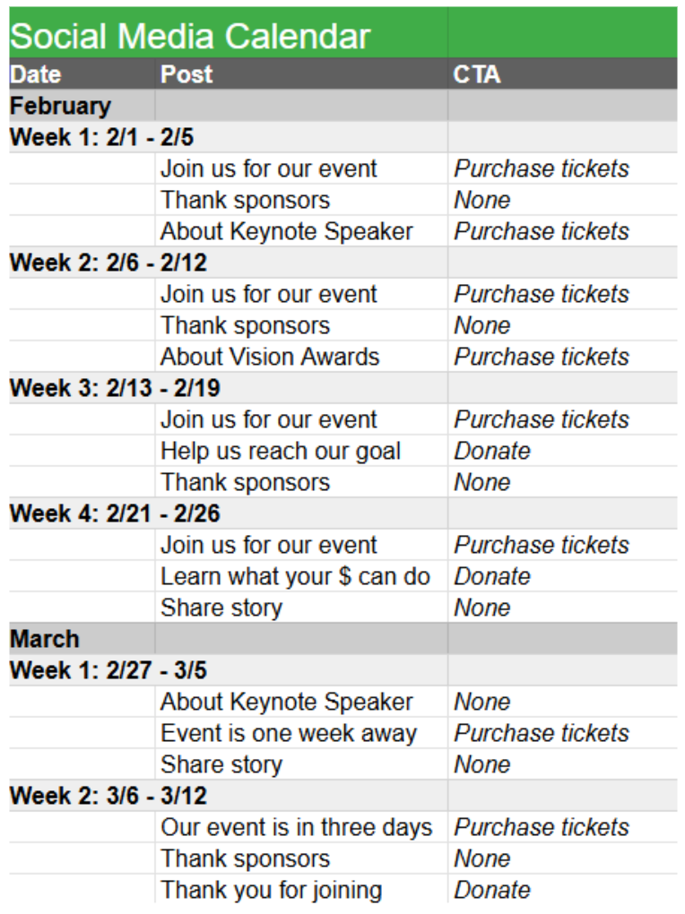This screenshot has height=914, width=685.
Task: Select the Week 3: 2/13 - 2/19 row
Action: (x=343, y=388)
